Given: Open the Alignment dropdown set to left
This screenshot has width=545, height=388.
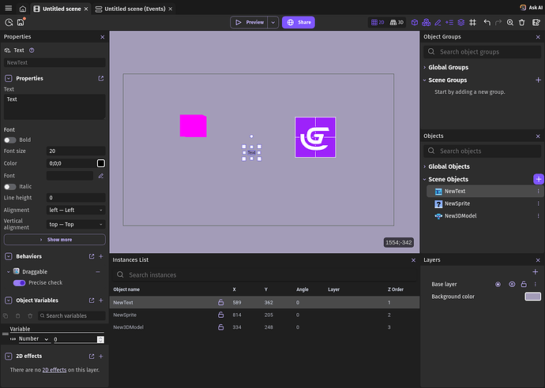Looking at the screenshot, I should [76, 210].
